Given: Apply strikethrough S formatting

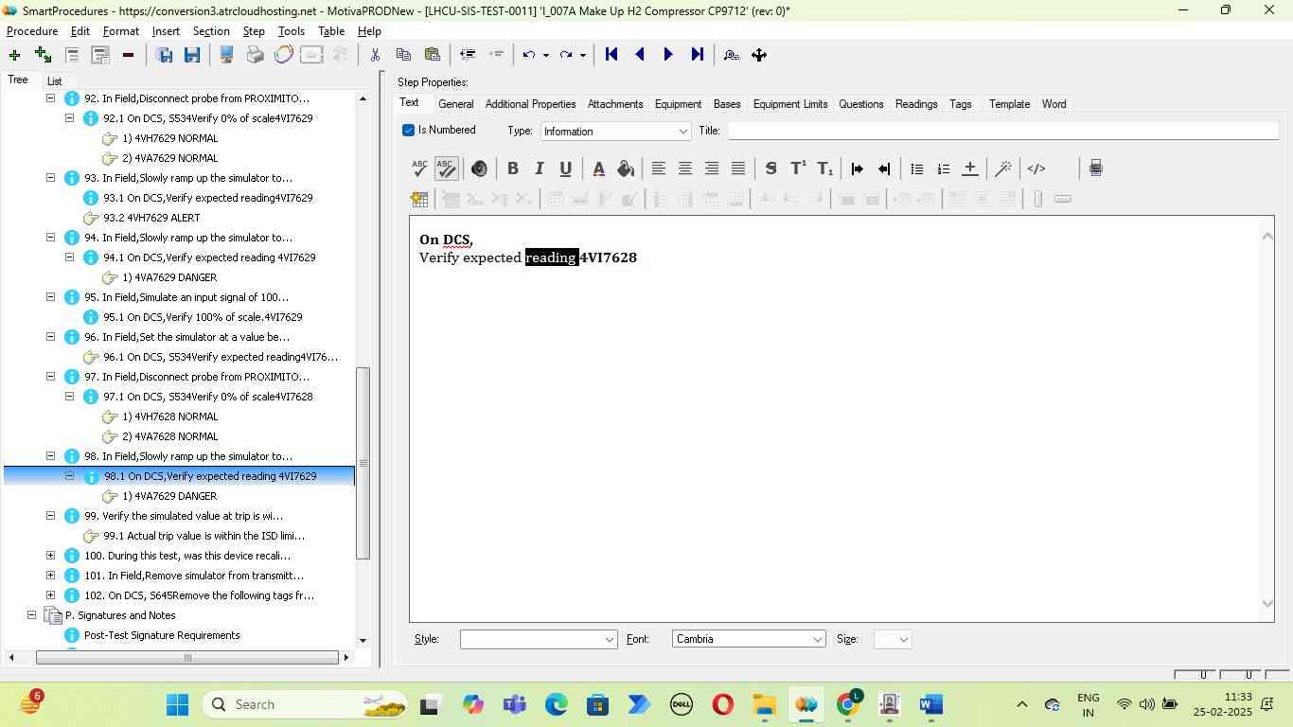Looking at the screenshot, I should [x=771, y=168].
